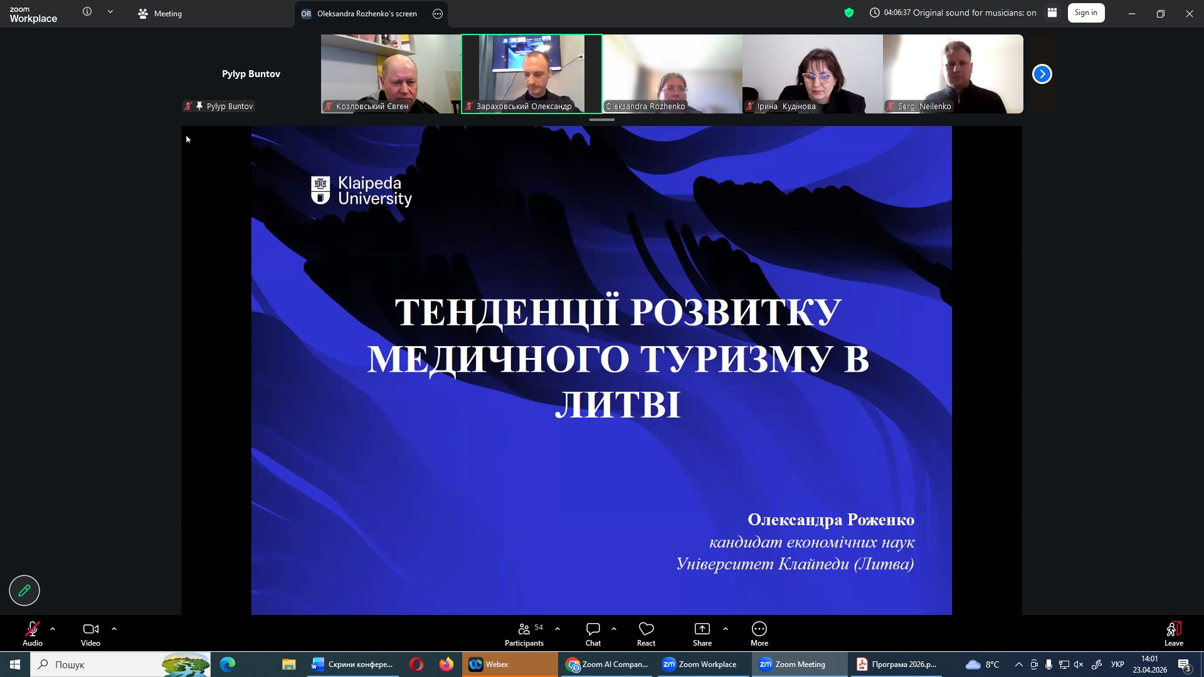Show next participants with blue arrow
Image resolution: width=1204 pixels, height=677 pixels.
(x=1042, y=74)
